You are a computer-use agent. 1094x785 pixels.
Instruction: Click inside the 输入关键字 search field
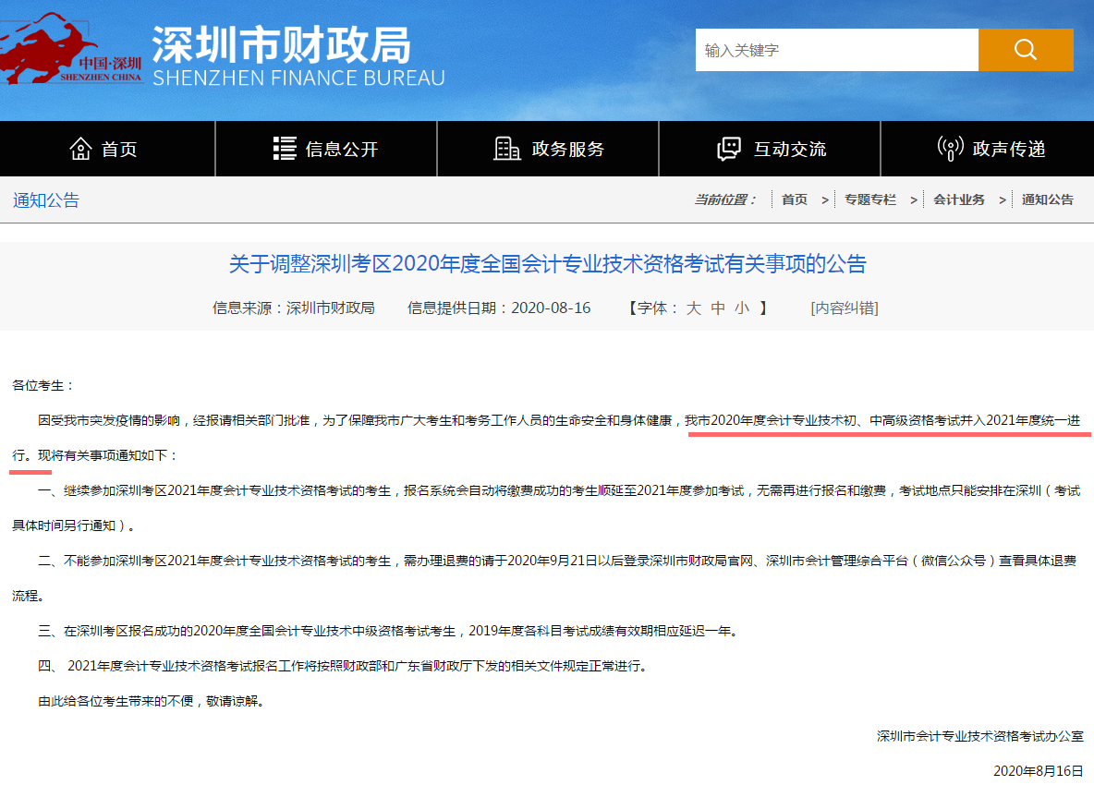(832, 49)
